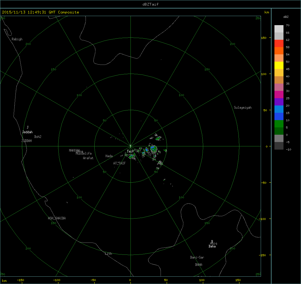
Task: Click the right axis label -100
Action: pyautogui.click(x=262, y=219)
